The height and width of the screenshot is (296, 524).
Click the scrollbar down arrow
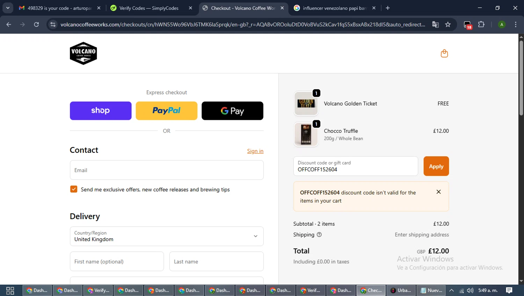point(521,281)
